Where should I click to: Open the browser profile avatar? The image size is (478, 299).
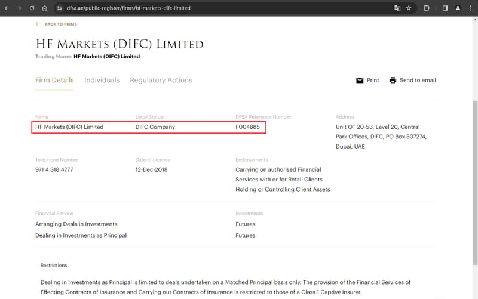[x=458, y=8]
